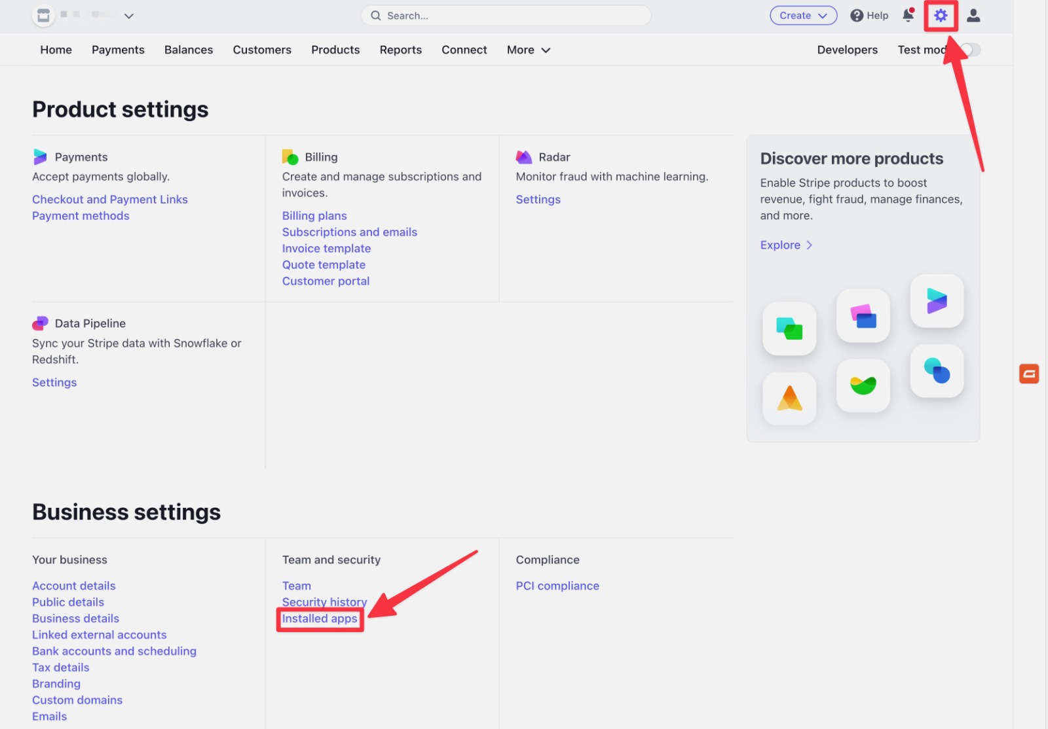
Task: Open the Developers section
Action: [x=847, y=50]
